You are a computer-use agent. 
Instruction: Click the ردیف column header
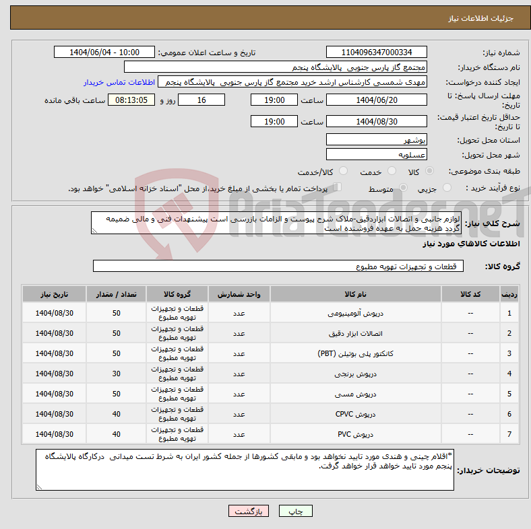tap(509, 294)
